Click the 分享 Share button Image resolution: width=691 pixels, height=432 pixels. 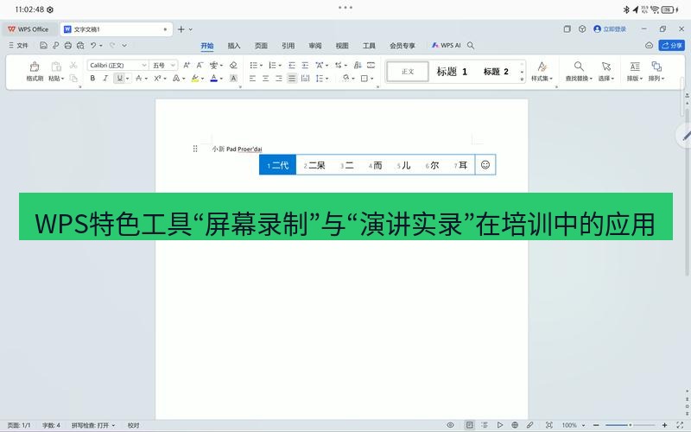672,46
